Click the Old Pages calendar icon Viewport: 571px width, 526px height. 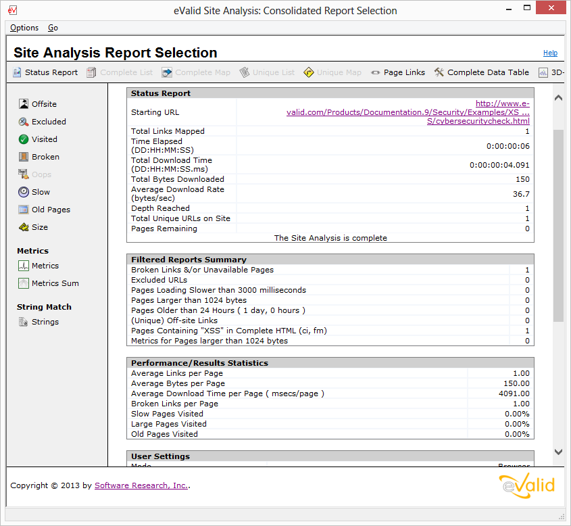24,210
